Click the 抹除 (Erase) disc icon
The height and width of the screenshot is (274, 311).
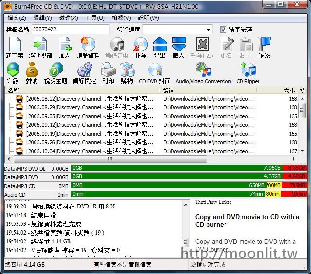pos(140,48)
